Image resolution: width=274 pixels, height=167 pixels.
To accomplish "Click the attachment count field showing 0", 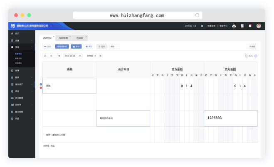I will [98, 56].
